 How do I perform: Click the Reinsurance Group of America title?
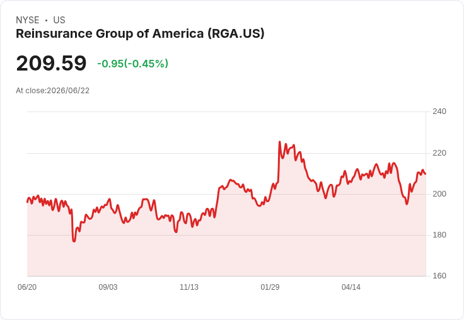[x=140, y=34]
